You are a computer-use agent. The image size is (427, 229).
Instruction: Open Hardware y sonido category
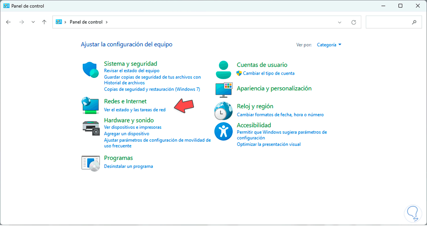coord(129,120)
